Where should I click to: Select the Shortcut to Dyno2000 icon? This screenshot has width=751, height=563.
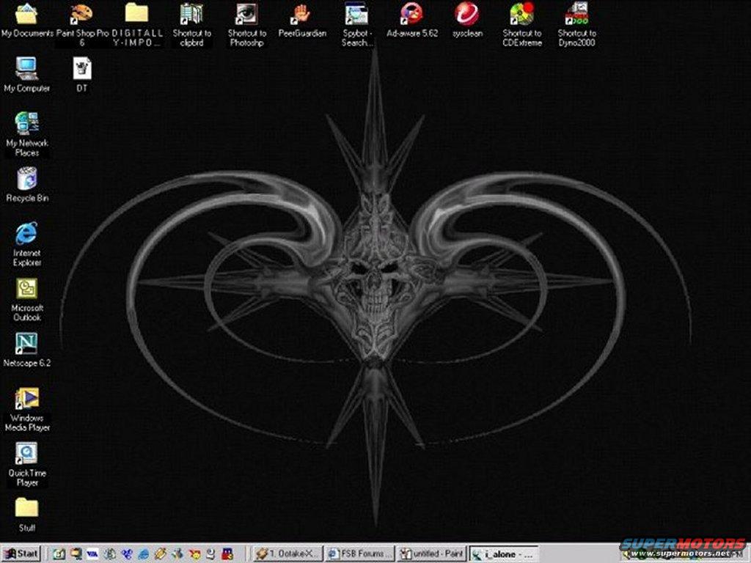576,14
